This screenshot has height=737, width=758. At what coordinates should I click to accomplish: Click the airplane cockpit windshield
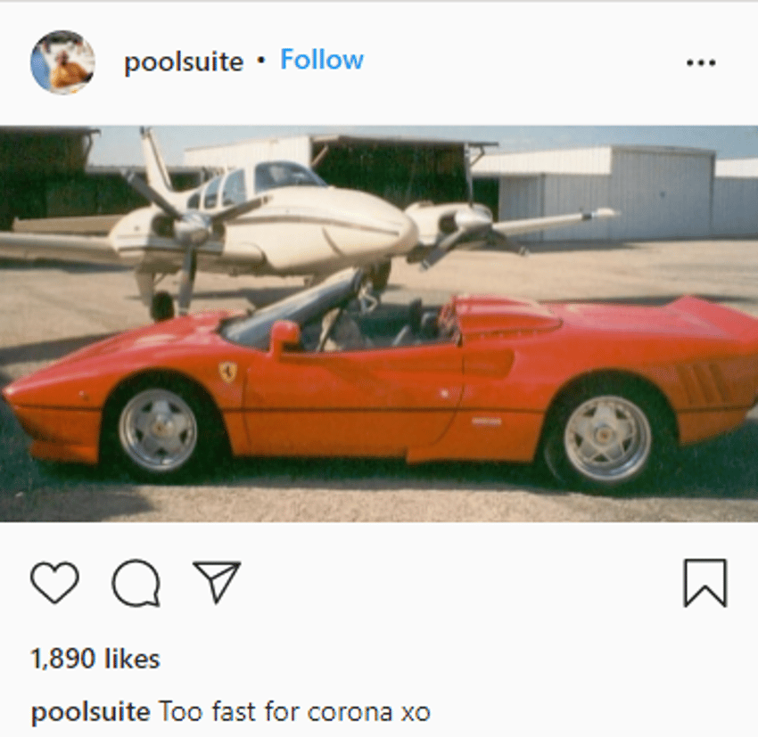286,176
